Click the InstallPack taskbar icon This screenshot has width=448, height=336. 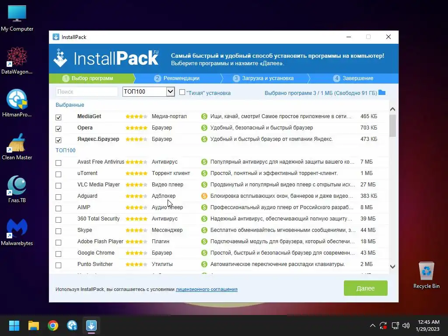[91, 325]
